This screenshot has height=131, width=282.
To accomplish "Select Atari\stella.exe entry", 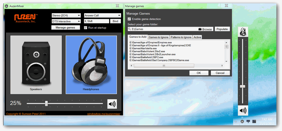I will point(143,48).
